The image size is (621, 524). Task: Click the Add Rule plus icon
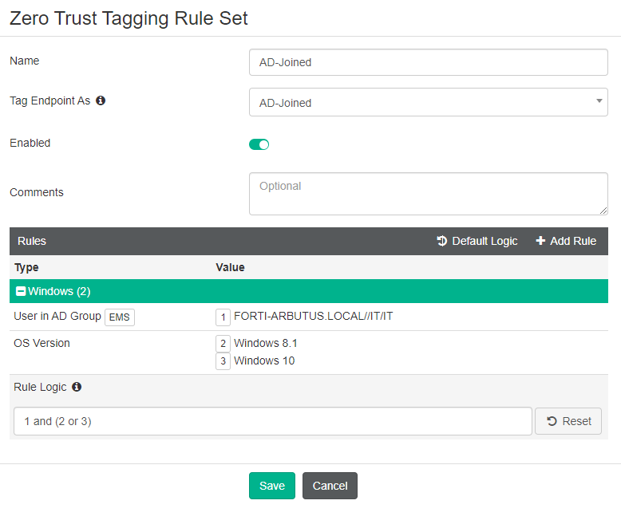[540, 241]
